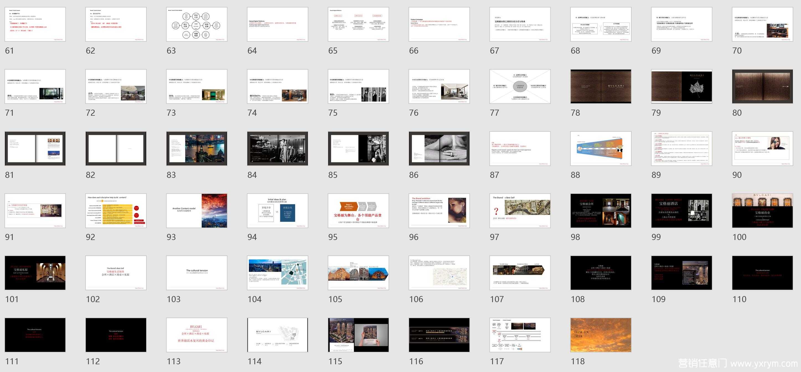801x372 pixels.
Task: Select slide 117 campaign timeline thumbnail
Action: tap(520, 335)
